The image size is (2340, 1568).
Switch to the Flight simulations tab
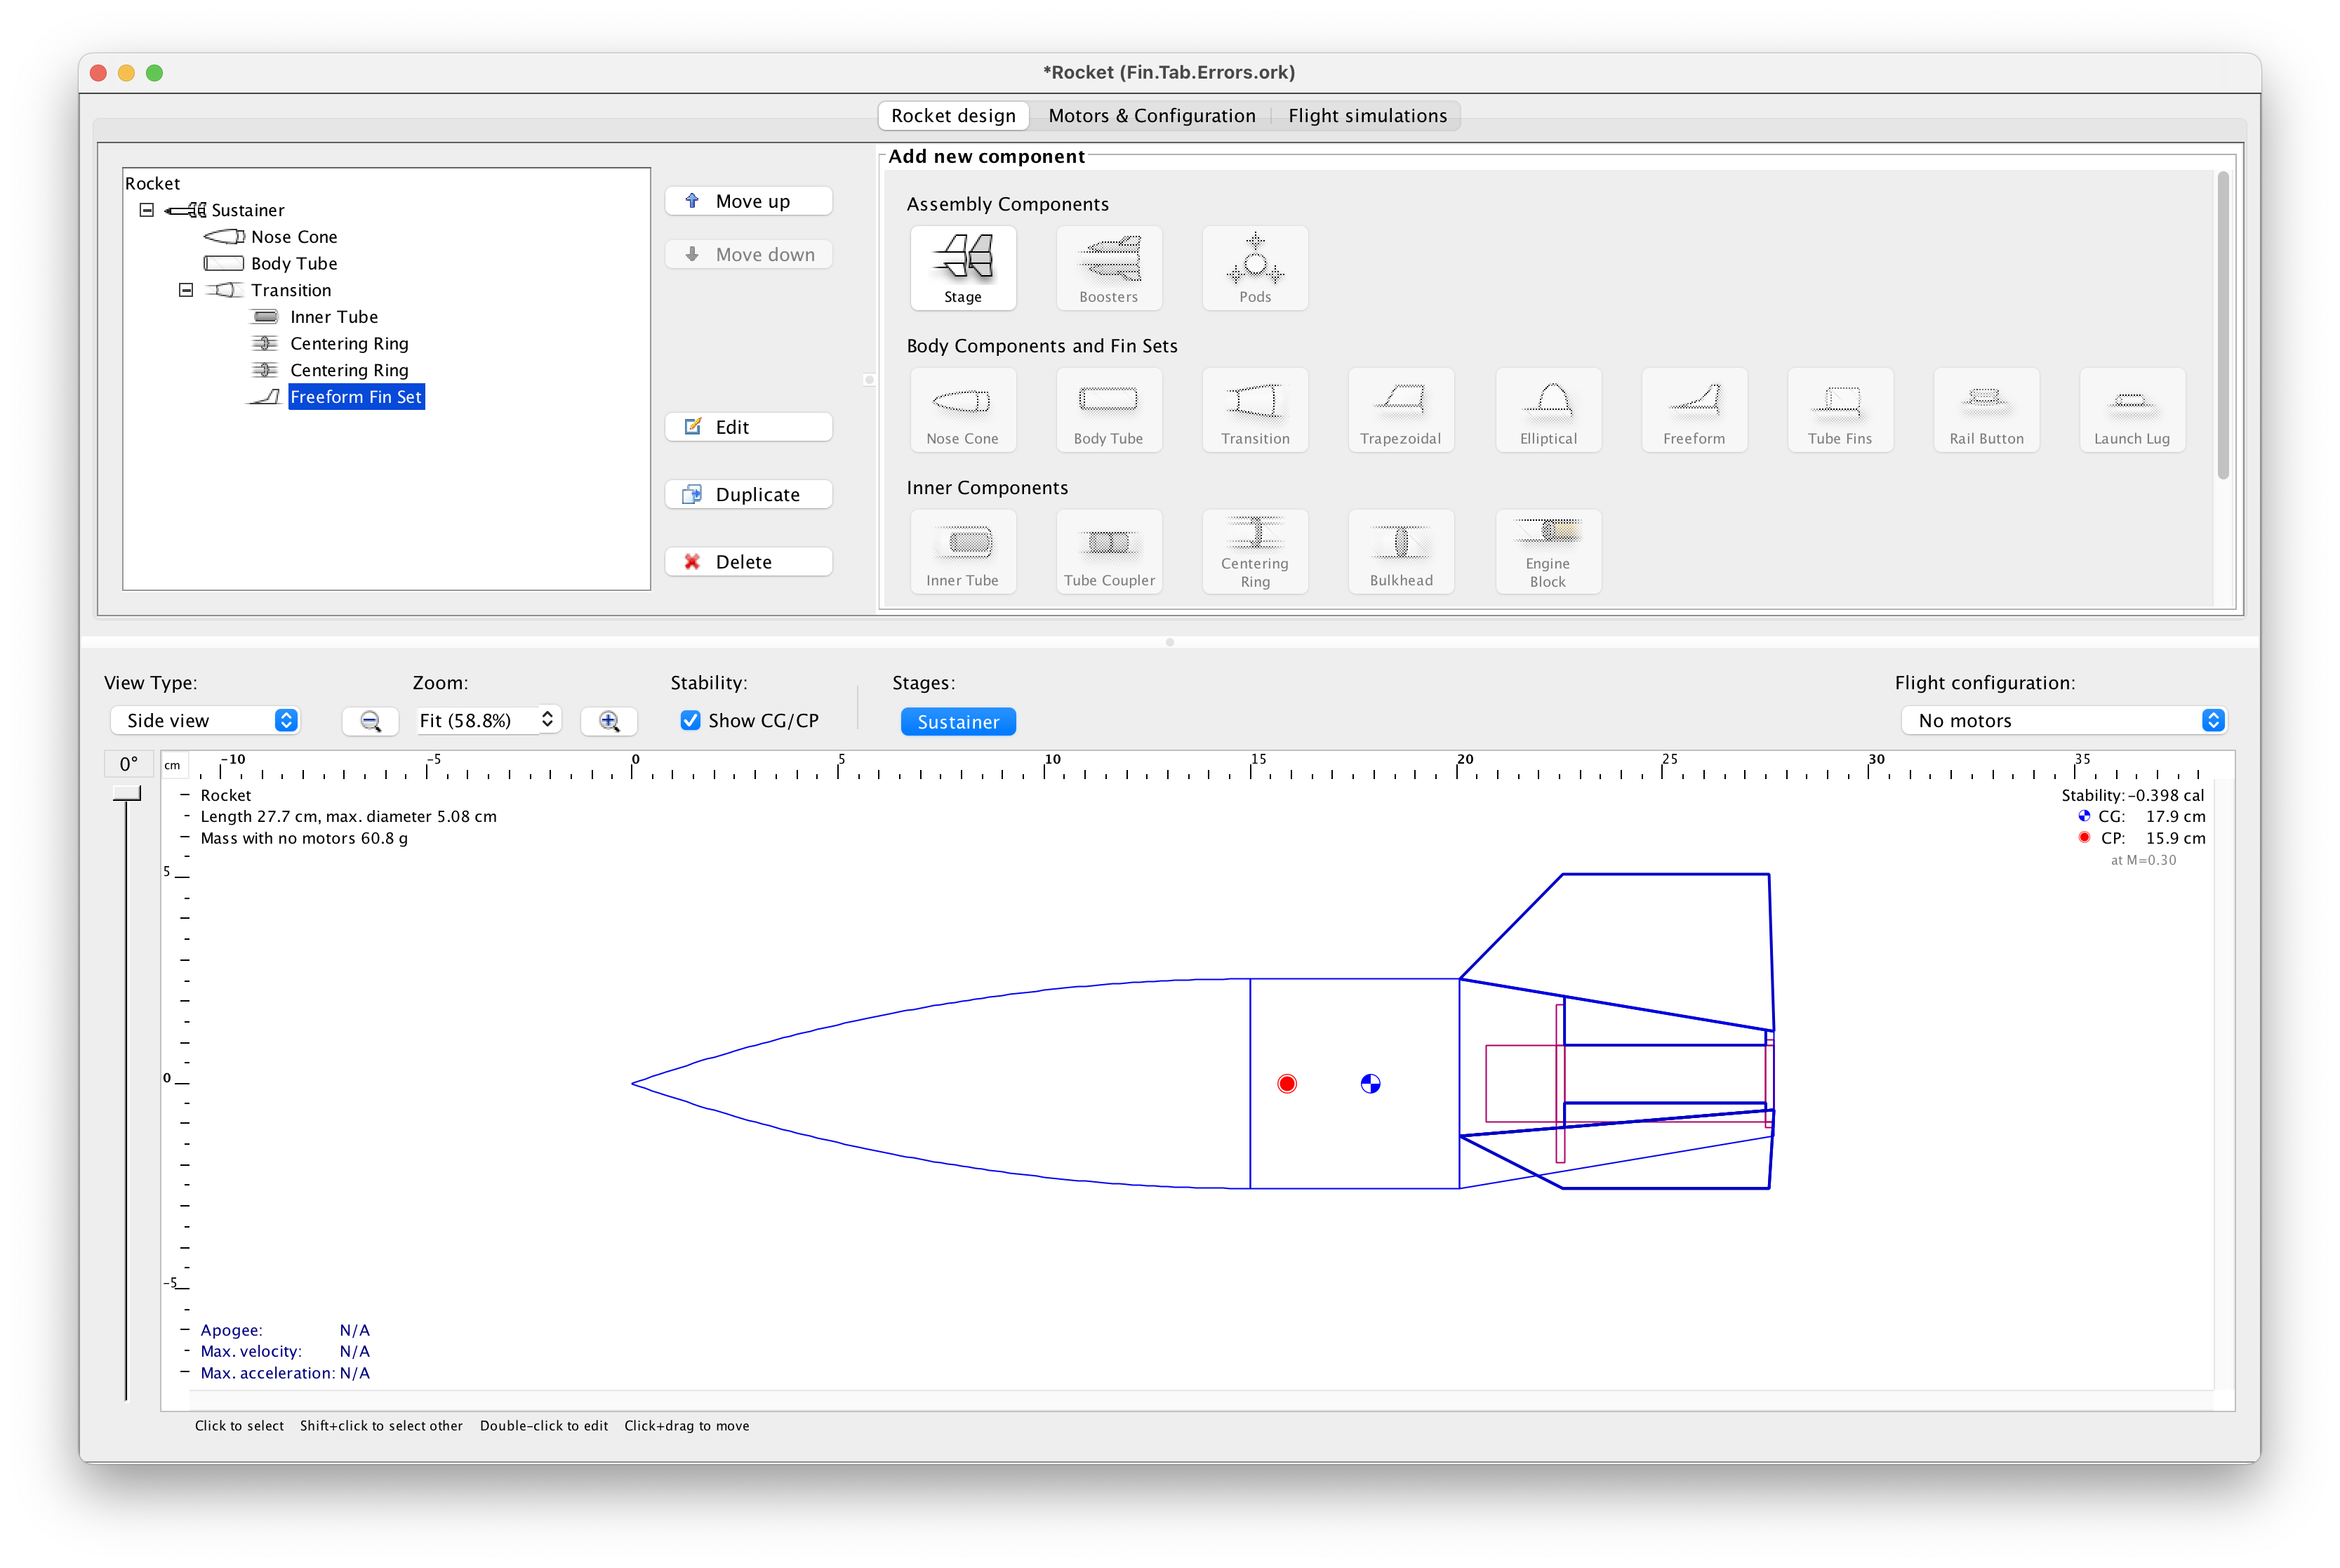(x=1367, y=115)
